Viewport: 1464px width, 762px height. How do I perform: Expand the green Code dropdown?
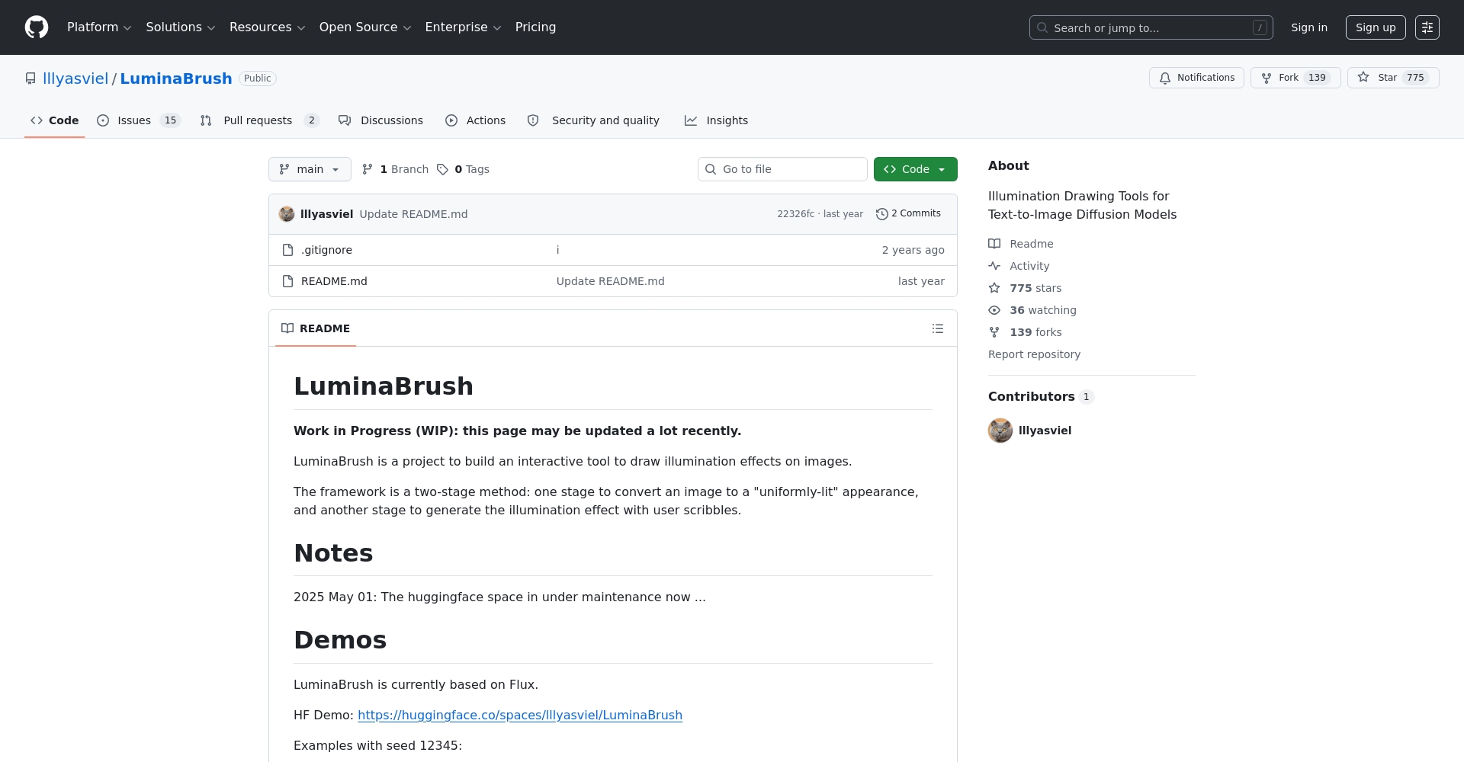tap(915, 169)
